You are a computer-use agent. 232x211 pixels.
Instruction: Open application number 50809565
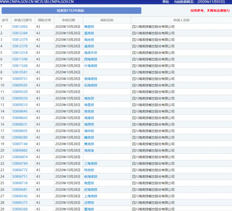coord(20,85)
